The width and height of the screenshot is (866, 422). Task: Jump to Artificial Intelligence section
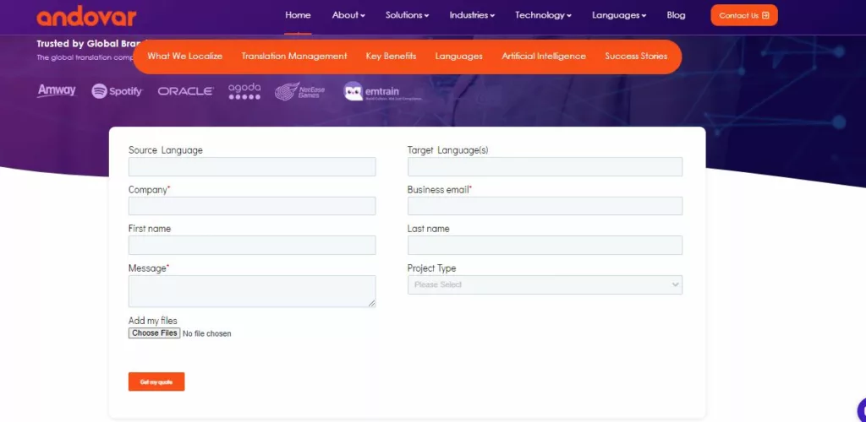[x=544, y=57]
